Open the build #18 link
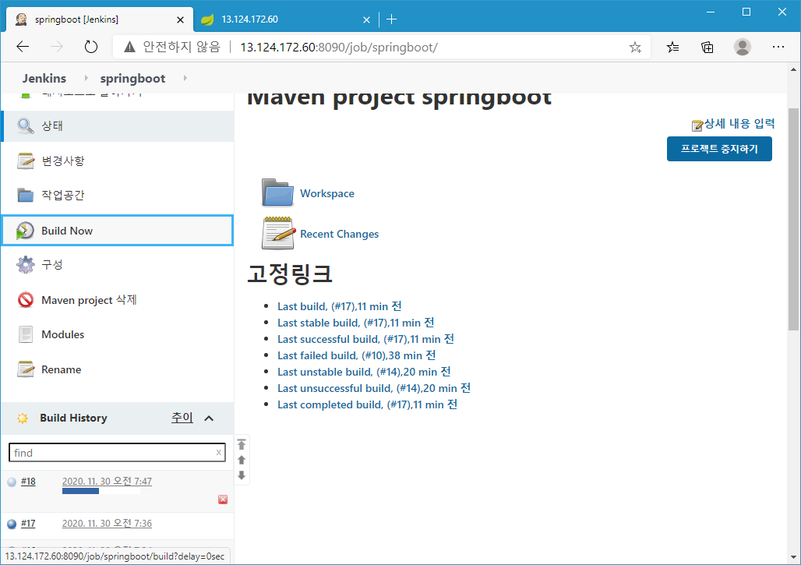Screen dimensions: 801x565 [28, 482]
